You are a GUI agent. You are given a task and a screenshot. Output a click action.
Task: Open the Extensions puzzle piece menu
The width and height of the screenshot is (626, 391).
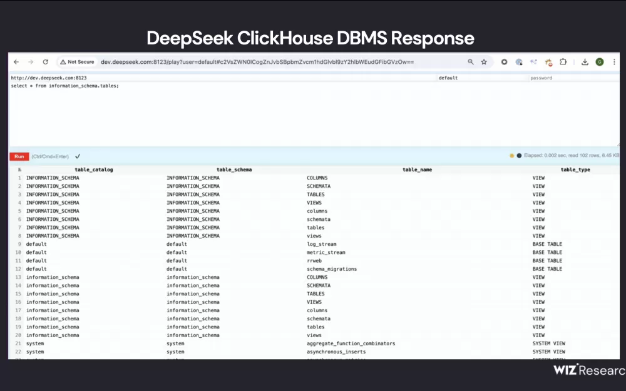[x=563, y=62]
